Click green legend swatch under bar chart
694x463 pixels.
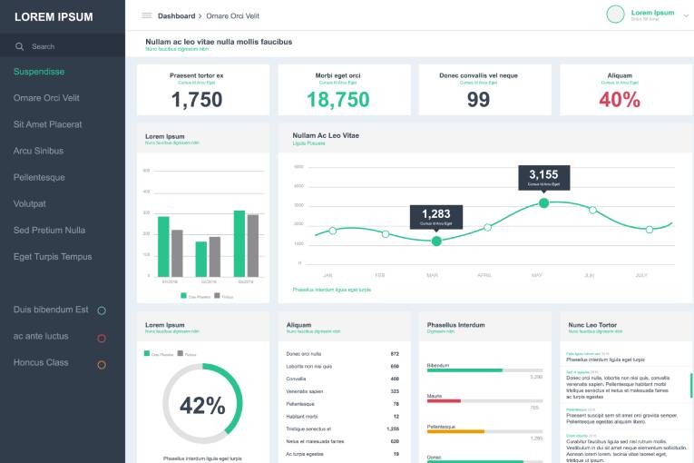pos(183,296)
